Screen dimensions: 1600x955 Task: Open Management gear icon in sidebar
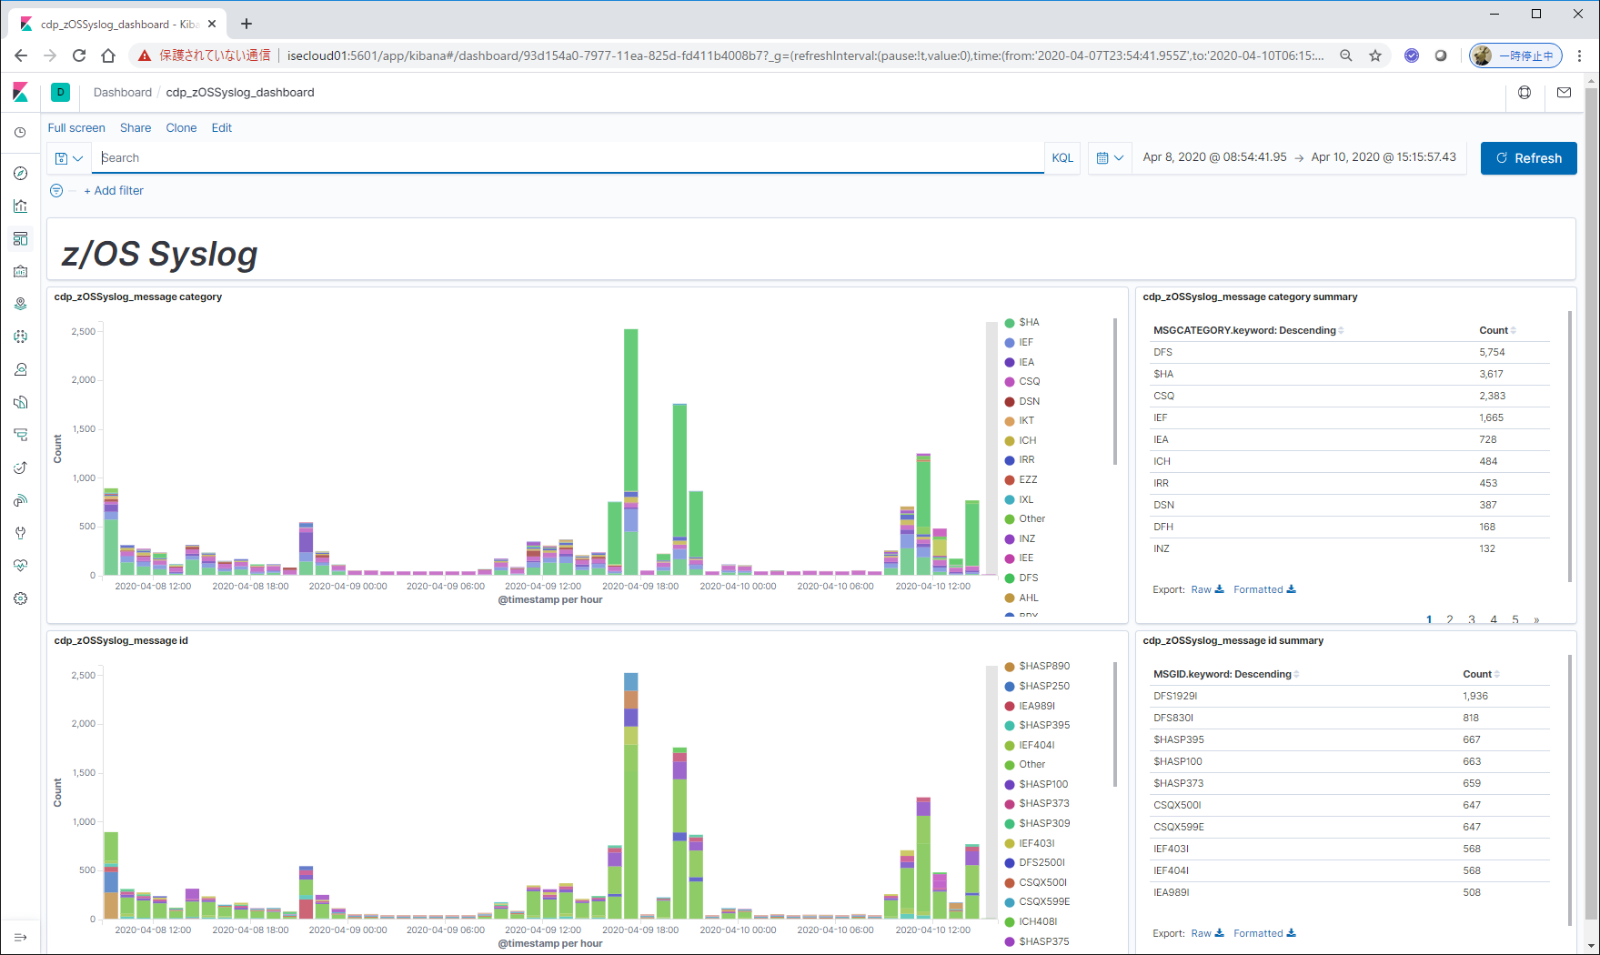[x=20, y=598]
